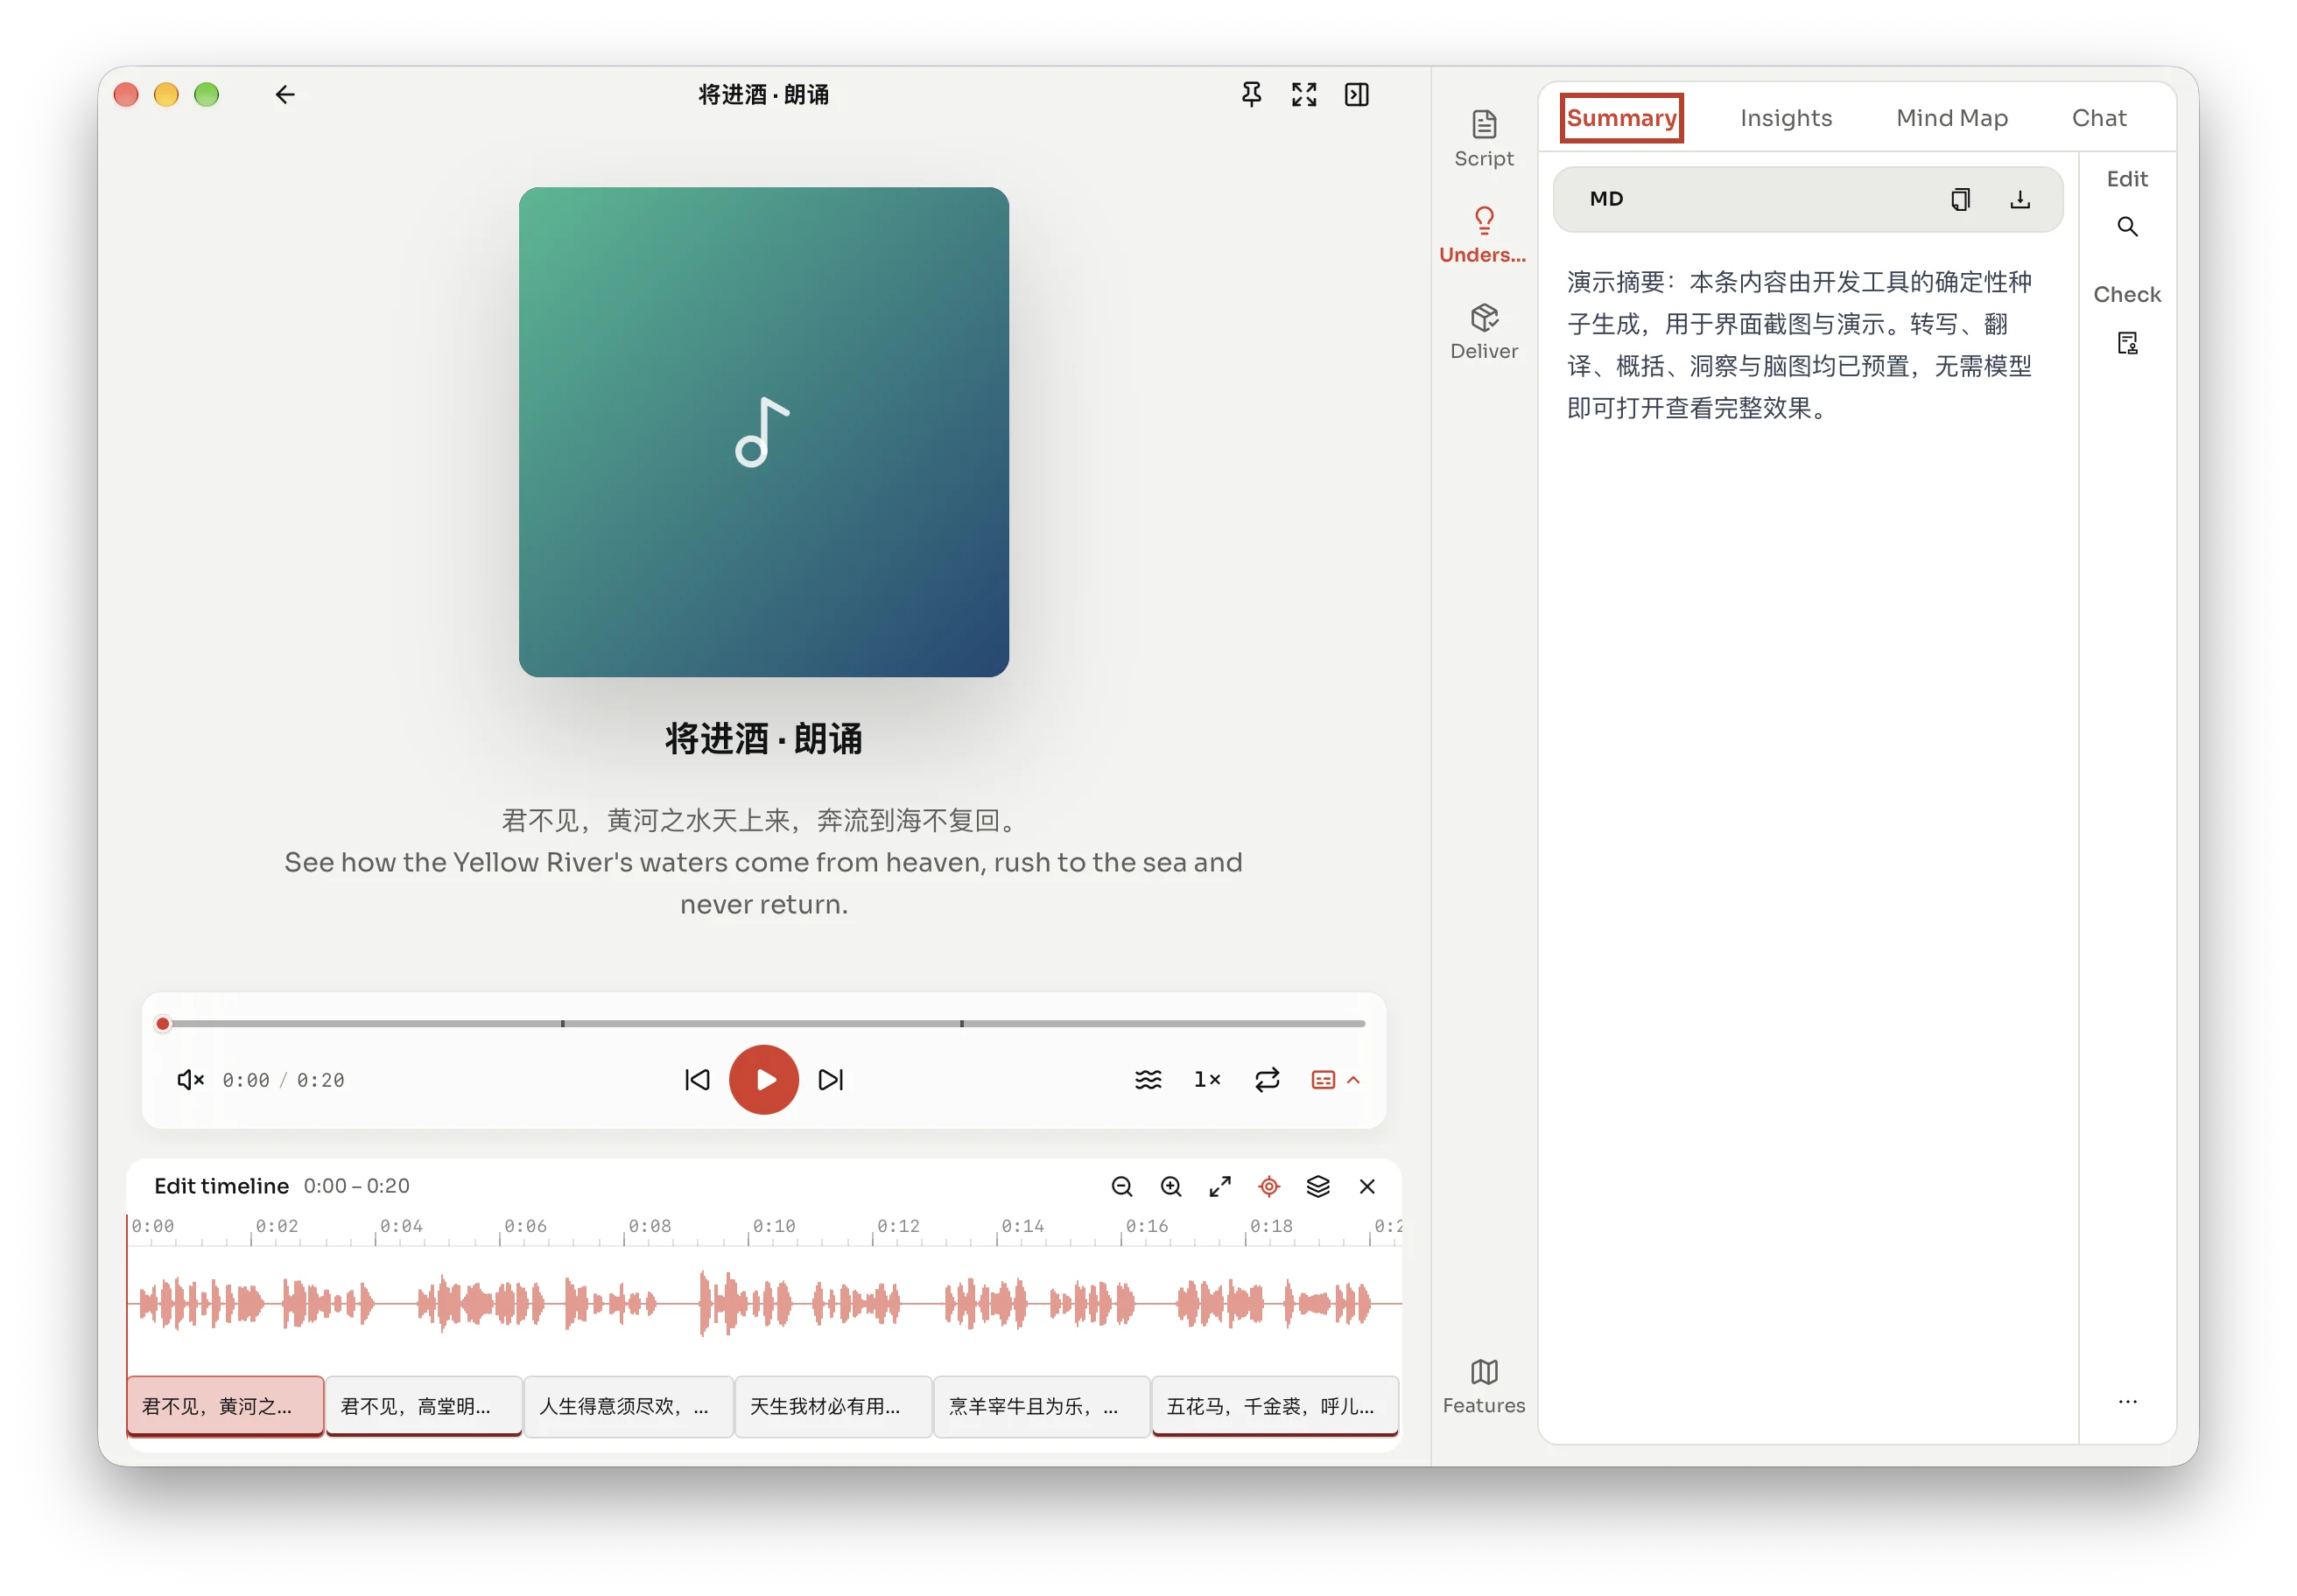
Task: Open the search icon under Edit
Action: tap(2127, 227)
